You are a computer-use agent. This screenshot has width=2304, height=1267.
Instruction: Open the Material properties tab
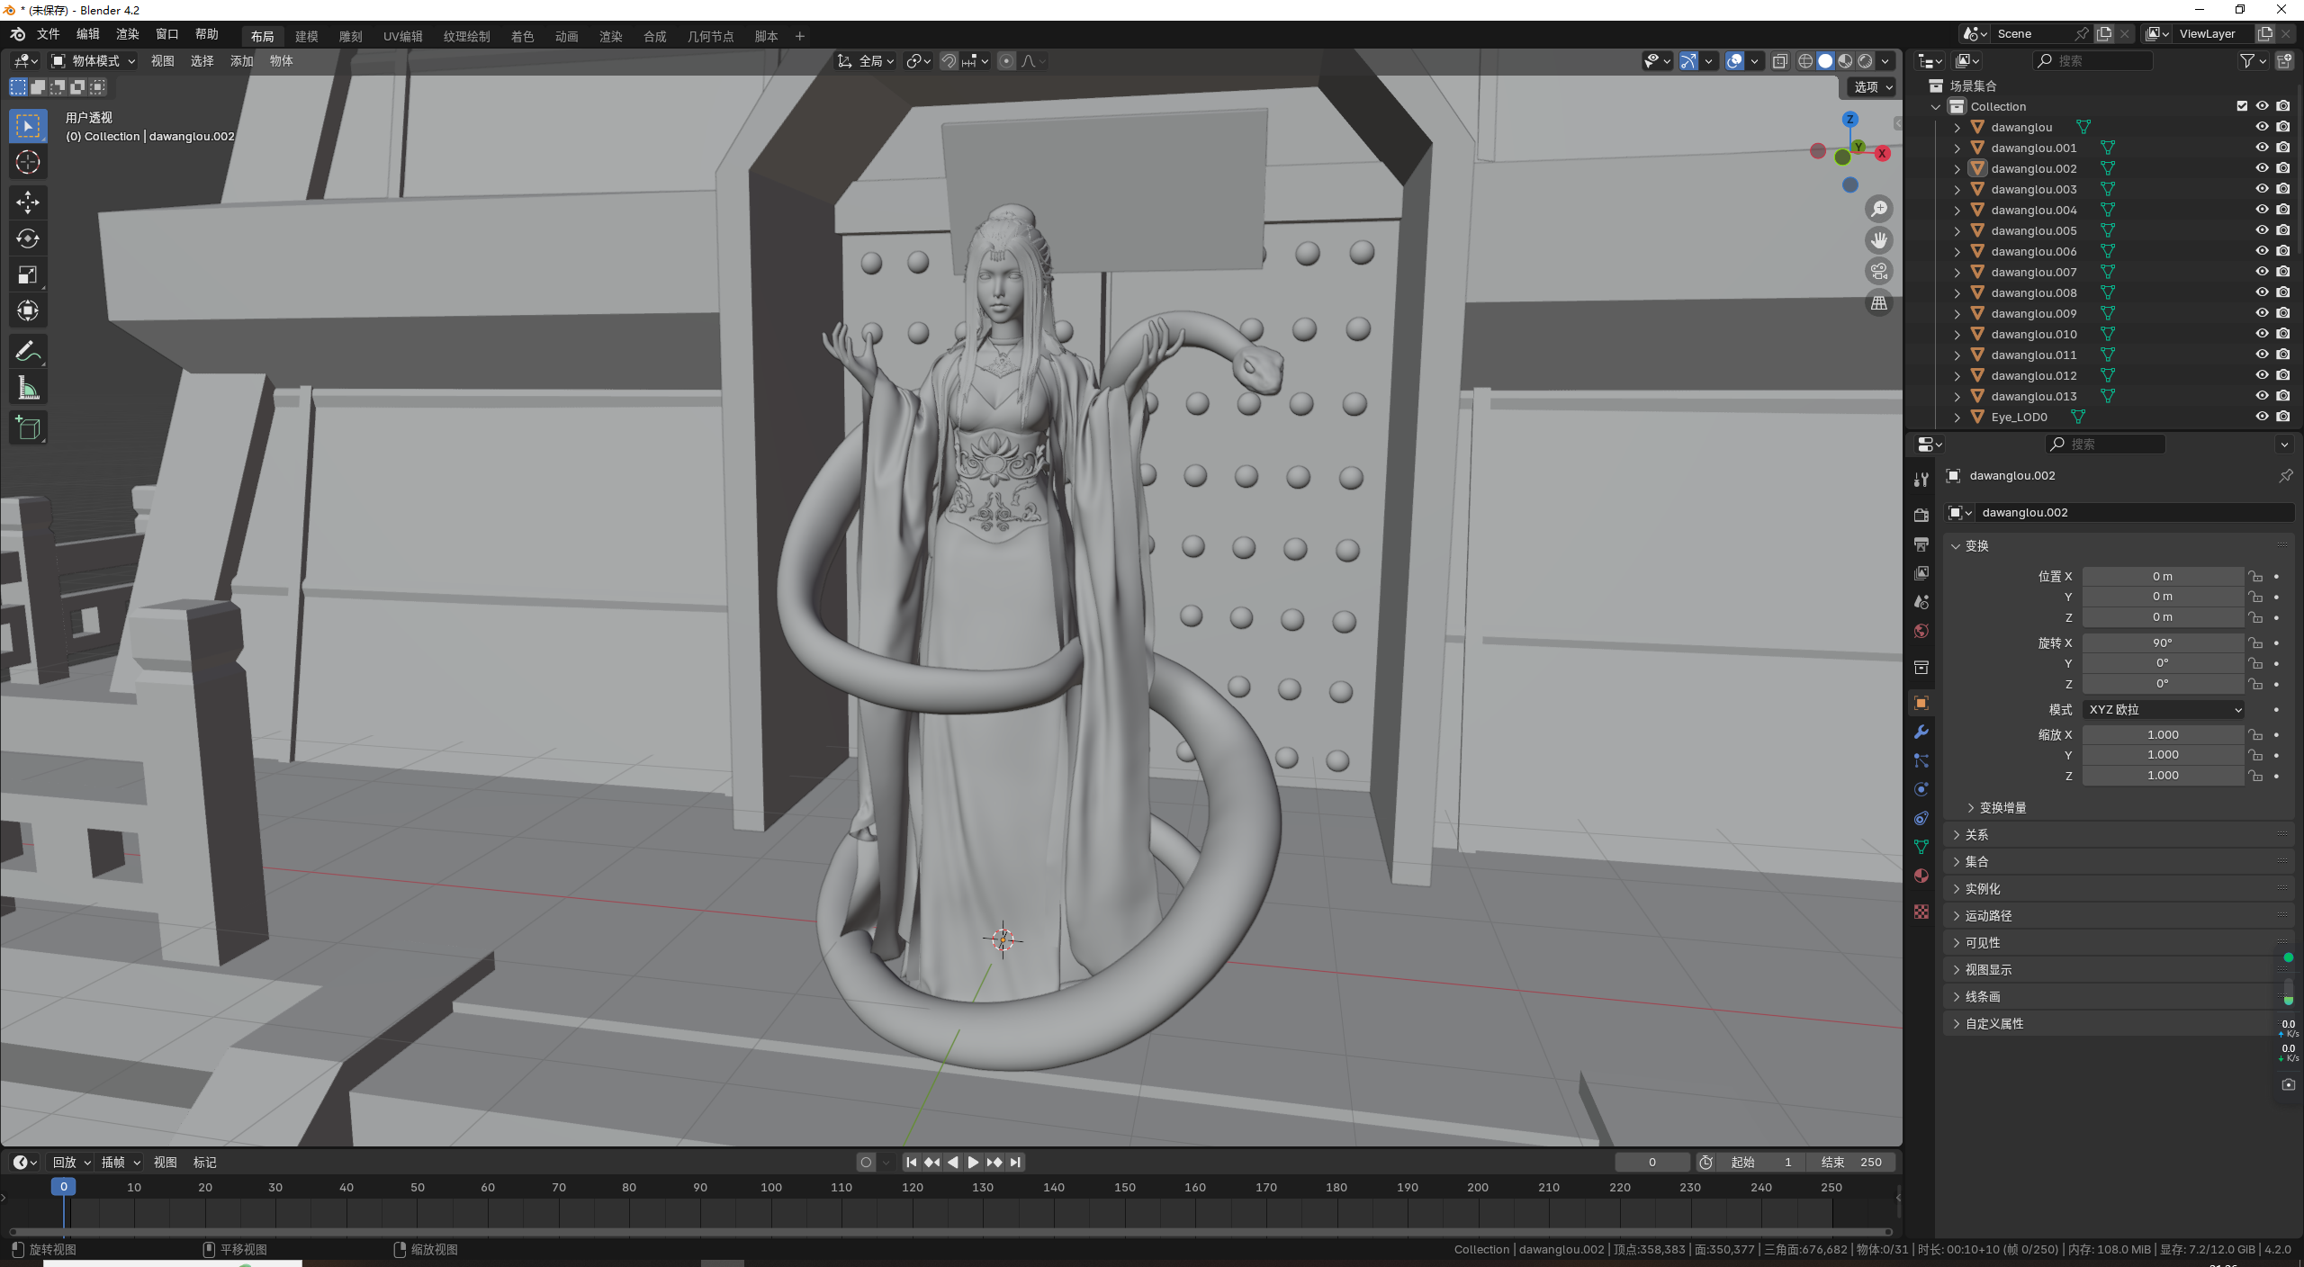(1921, 876)
